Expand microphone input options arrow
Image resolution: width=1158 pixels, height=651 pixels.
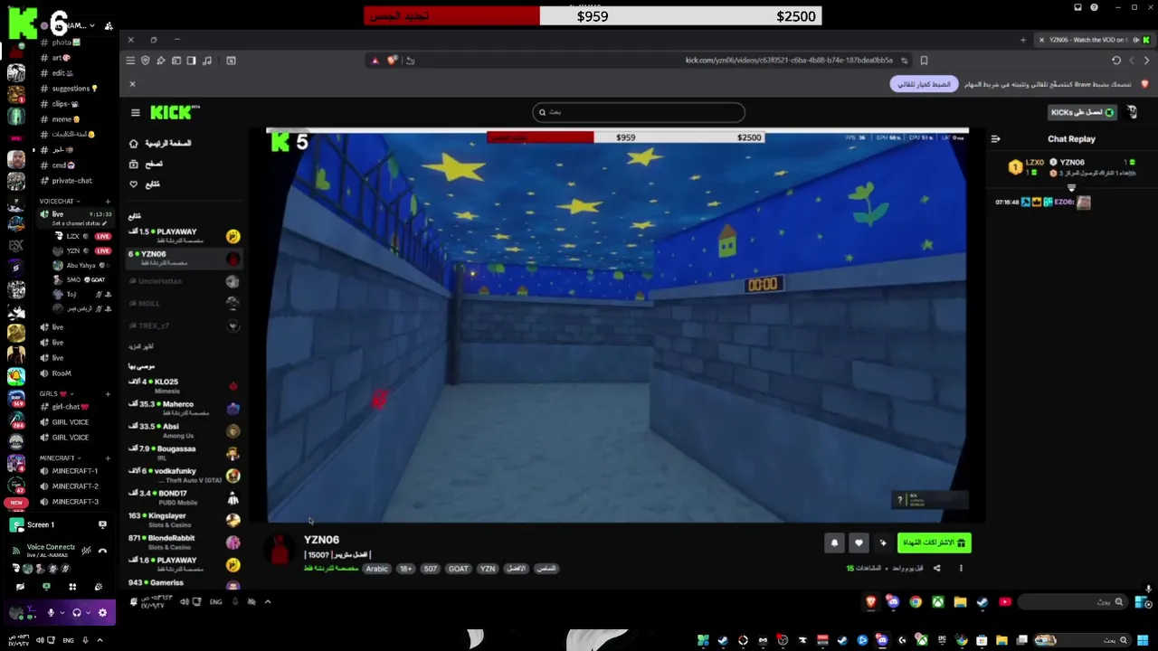point(62,612)
